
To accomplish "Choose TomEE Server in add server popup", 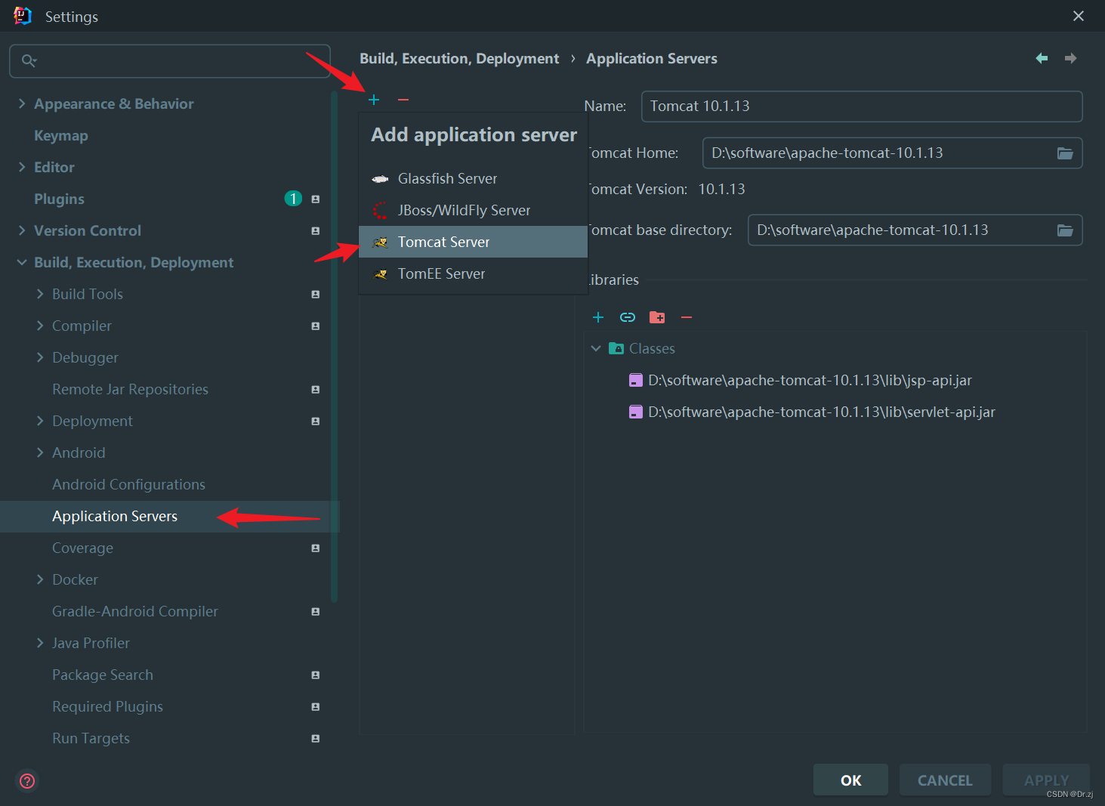I will (x=473, y=273).
